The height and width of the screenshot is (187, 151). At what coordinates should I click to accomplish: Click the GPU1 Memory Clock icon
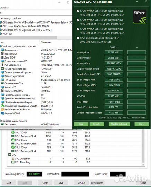(x=13, y=136)
